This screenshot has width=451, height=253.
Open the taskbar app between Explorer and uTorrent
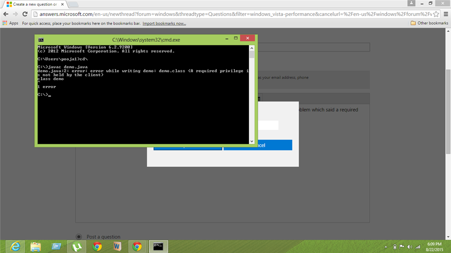click(x=56, y=247)
